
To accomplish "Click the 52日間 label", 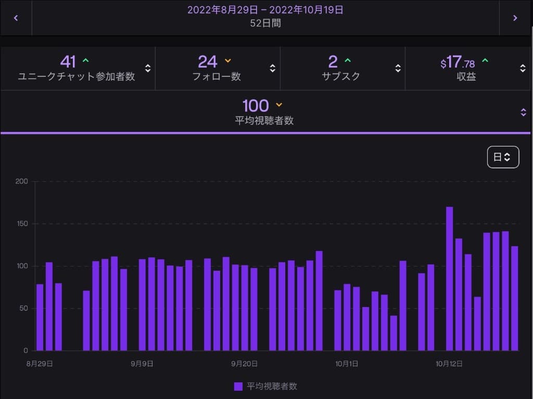I will click(x=266, y=23).
